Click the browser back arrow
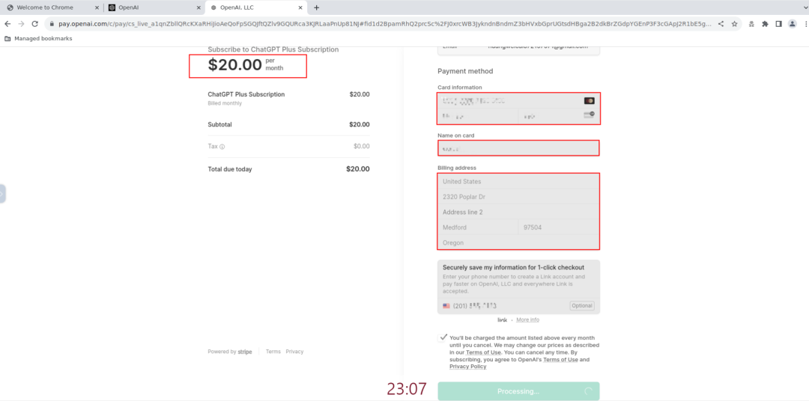The image size is (809, 401). click(x=7, y=24)
